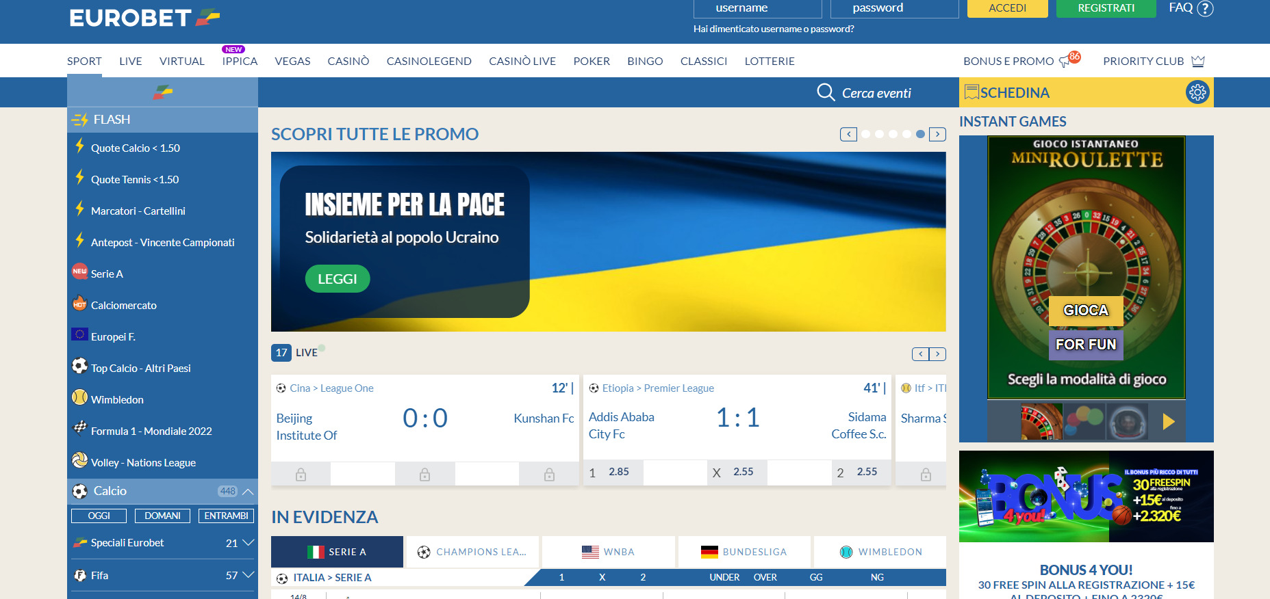Screen dimensions: 1270x599
Task: Open the Bonus 4 You promo banner
Action: [1087, 496]
